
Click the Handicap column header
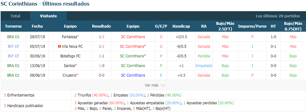(181, 26)
